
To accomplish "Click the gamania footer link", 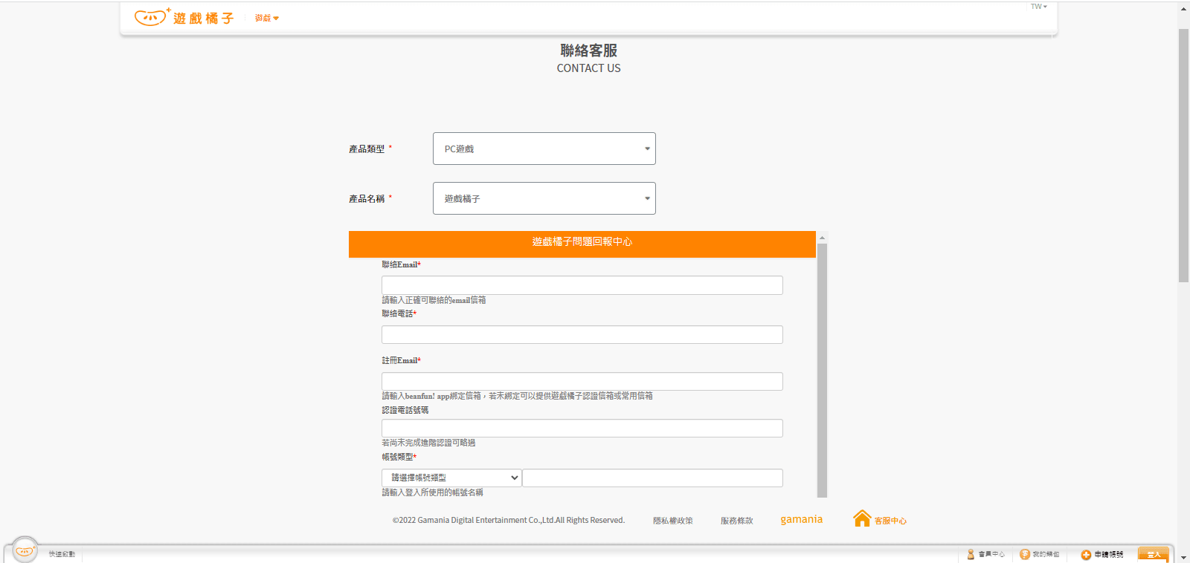I will click(801, 519).
